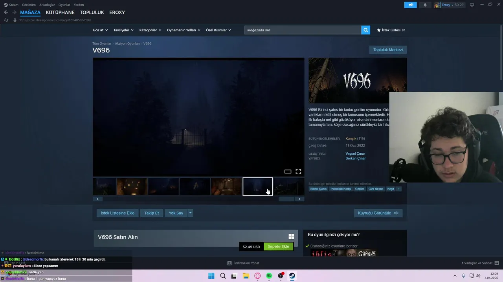Open İndirmeleri Yönet downloads manager

pos(243,263)
